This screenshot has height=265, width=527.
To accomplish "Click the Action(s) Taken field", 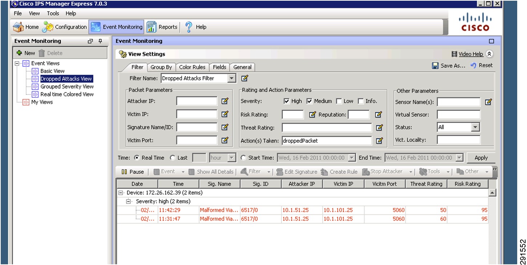I will point(327,141).
